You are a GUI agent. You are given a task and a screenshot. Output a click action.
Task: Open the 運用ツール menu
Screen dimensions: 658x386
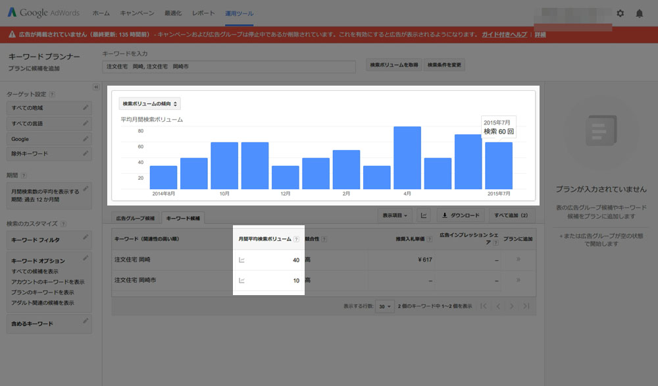pyautogui.click(x=240, y=13)
